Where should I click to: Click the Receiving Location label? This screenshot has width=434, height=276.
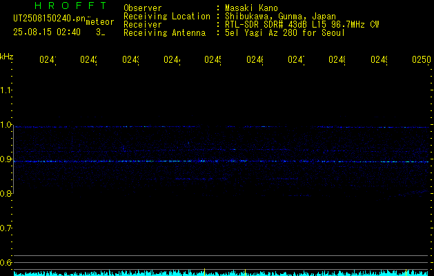click(167, 17)
